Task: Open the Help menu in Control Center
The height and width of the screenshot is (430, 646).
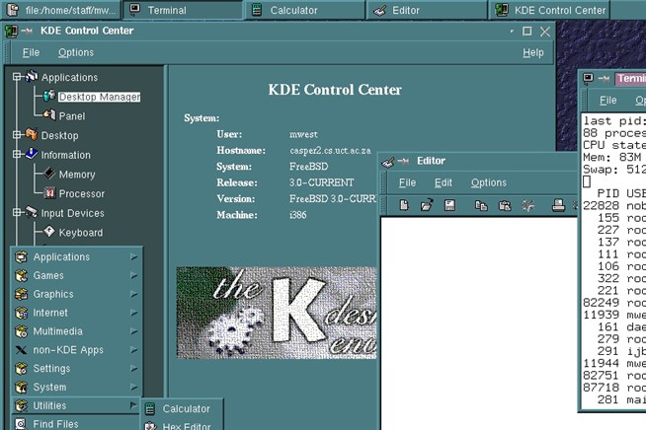Action: click(x=532, y=52)
